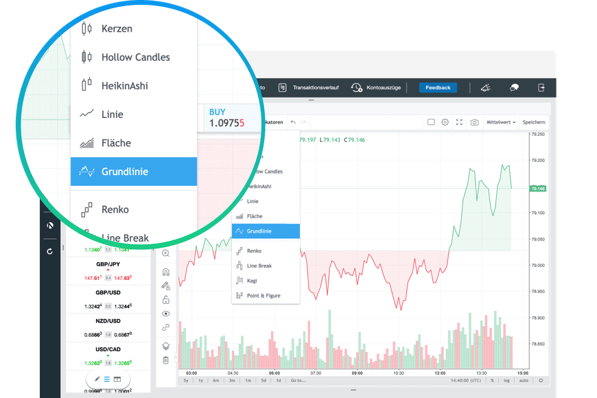Click the blue Feedback button

point(438,87)
